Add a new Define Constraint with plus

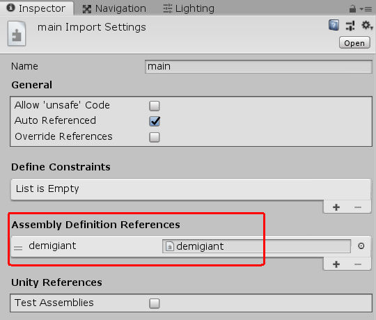coord(336,207)
